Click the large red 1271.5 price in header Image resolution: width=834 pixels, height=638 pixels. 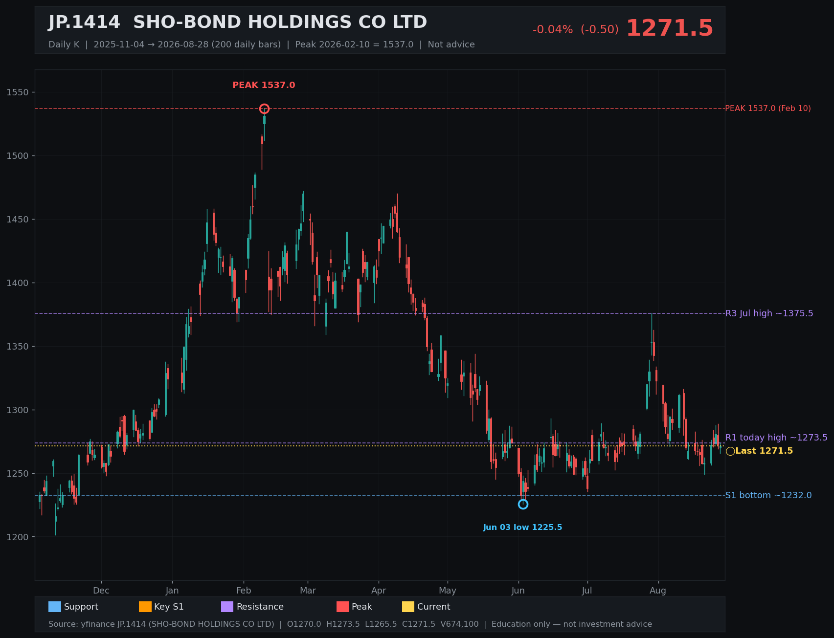coord(670,28)
